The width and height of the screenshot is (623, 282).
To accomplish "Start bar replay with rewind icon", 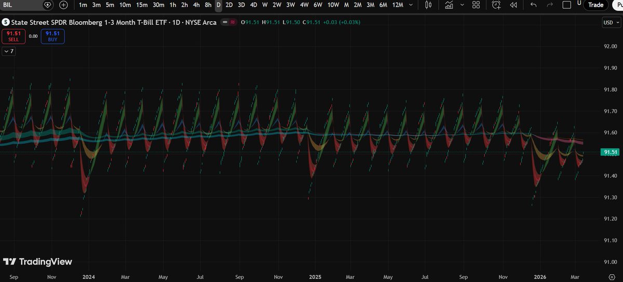I will (x=513, y=5).
